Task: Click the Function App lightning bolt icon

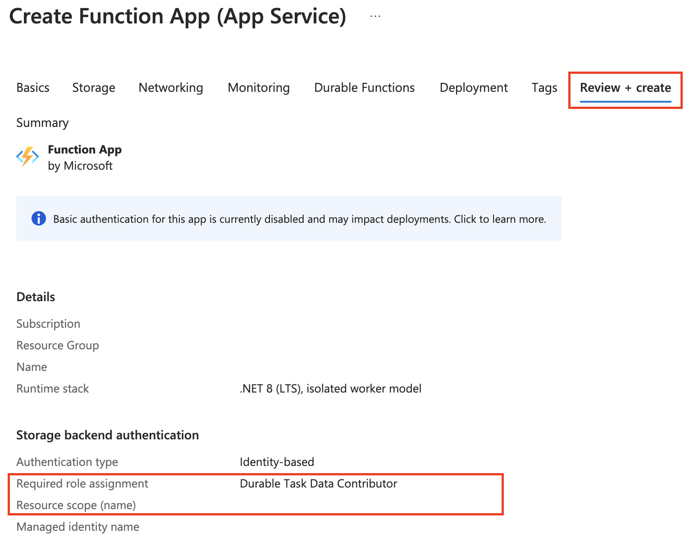Action: pos(27,157)
